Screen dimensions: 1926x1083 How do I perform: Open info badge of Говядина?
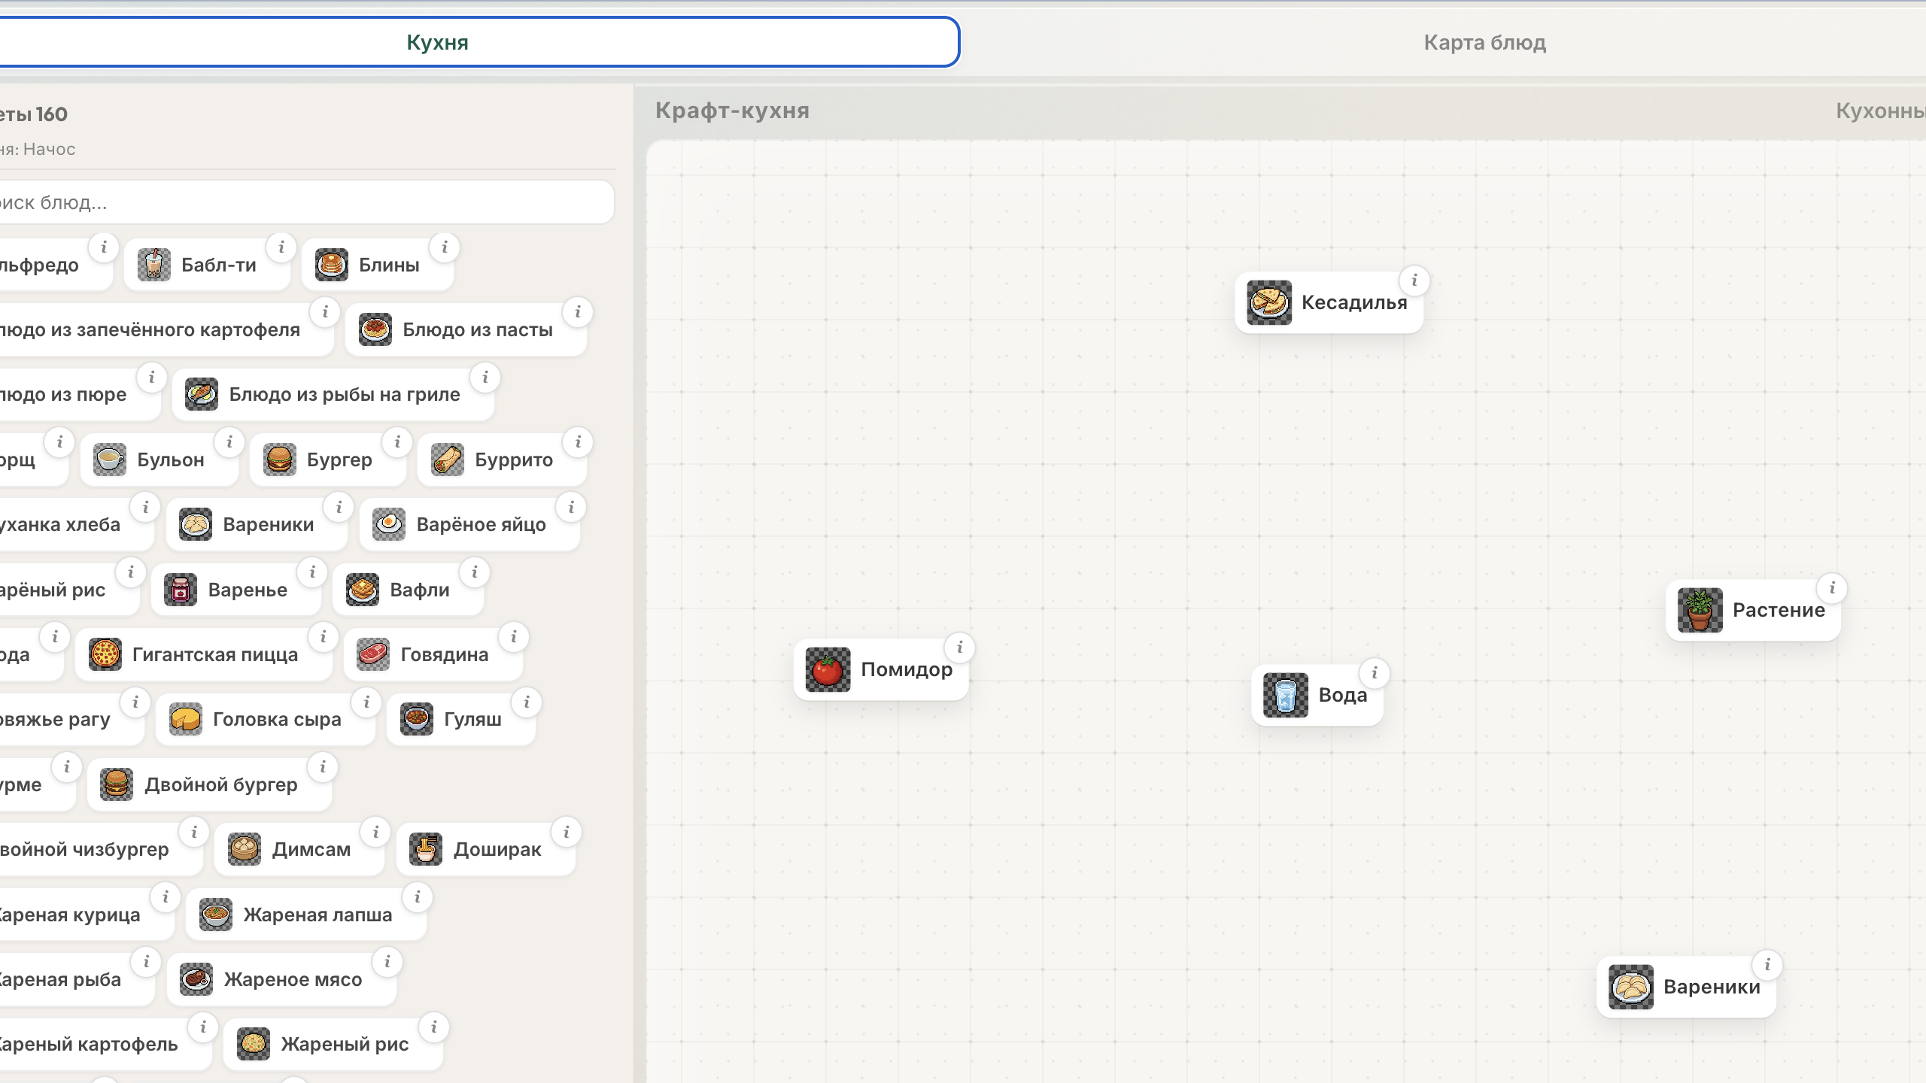(x=514, y=637)
